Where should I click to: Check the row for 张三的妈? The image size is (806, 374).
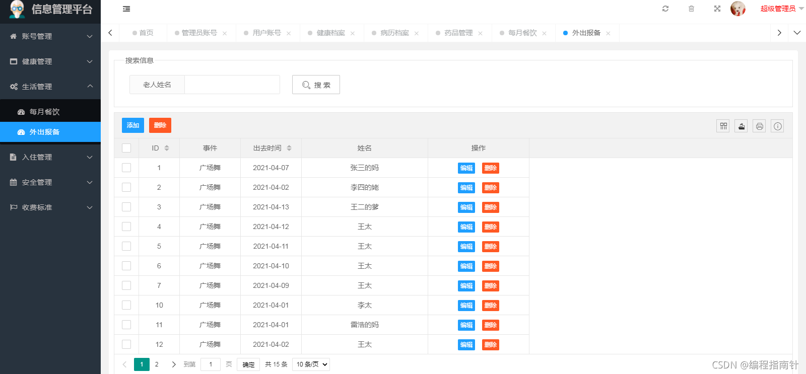pyautogui.click(x=126, y=168)
